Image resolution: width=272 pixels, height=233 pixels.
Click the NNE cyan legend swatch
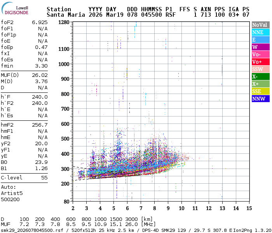tap(260, 32)
